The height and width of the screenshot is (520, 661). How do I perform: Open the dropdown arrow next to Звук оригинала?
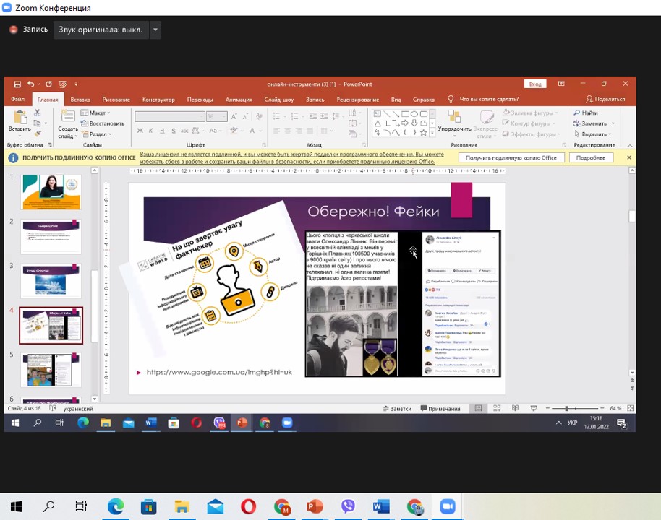tap(155, 30)
